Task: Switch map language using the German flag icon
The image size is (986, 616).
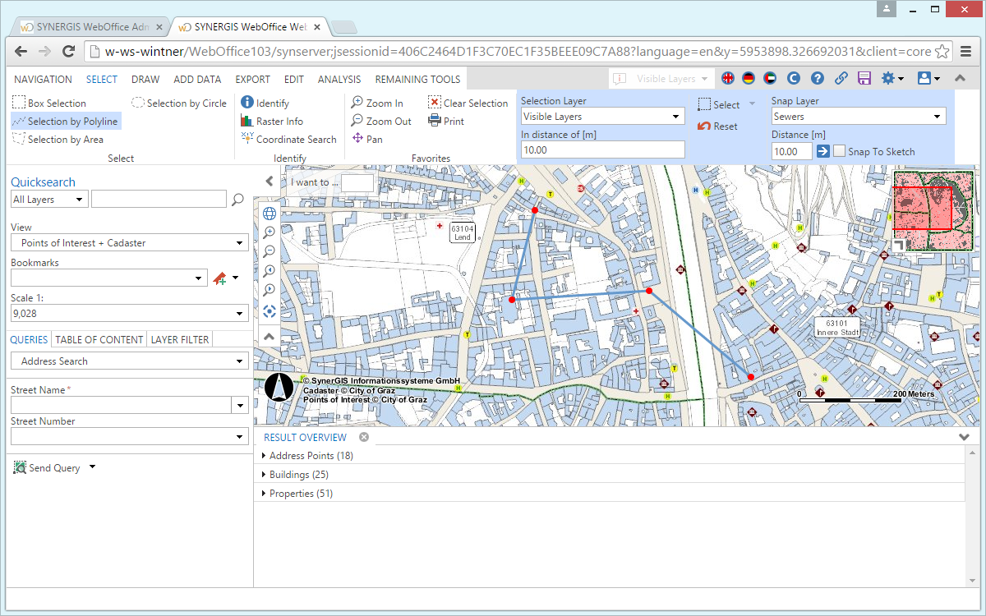Action: pos(748,78)
